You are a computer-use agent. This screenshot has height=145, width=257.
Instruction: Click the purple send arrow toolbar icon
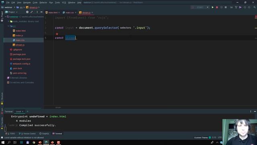(240, 7)
